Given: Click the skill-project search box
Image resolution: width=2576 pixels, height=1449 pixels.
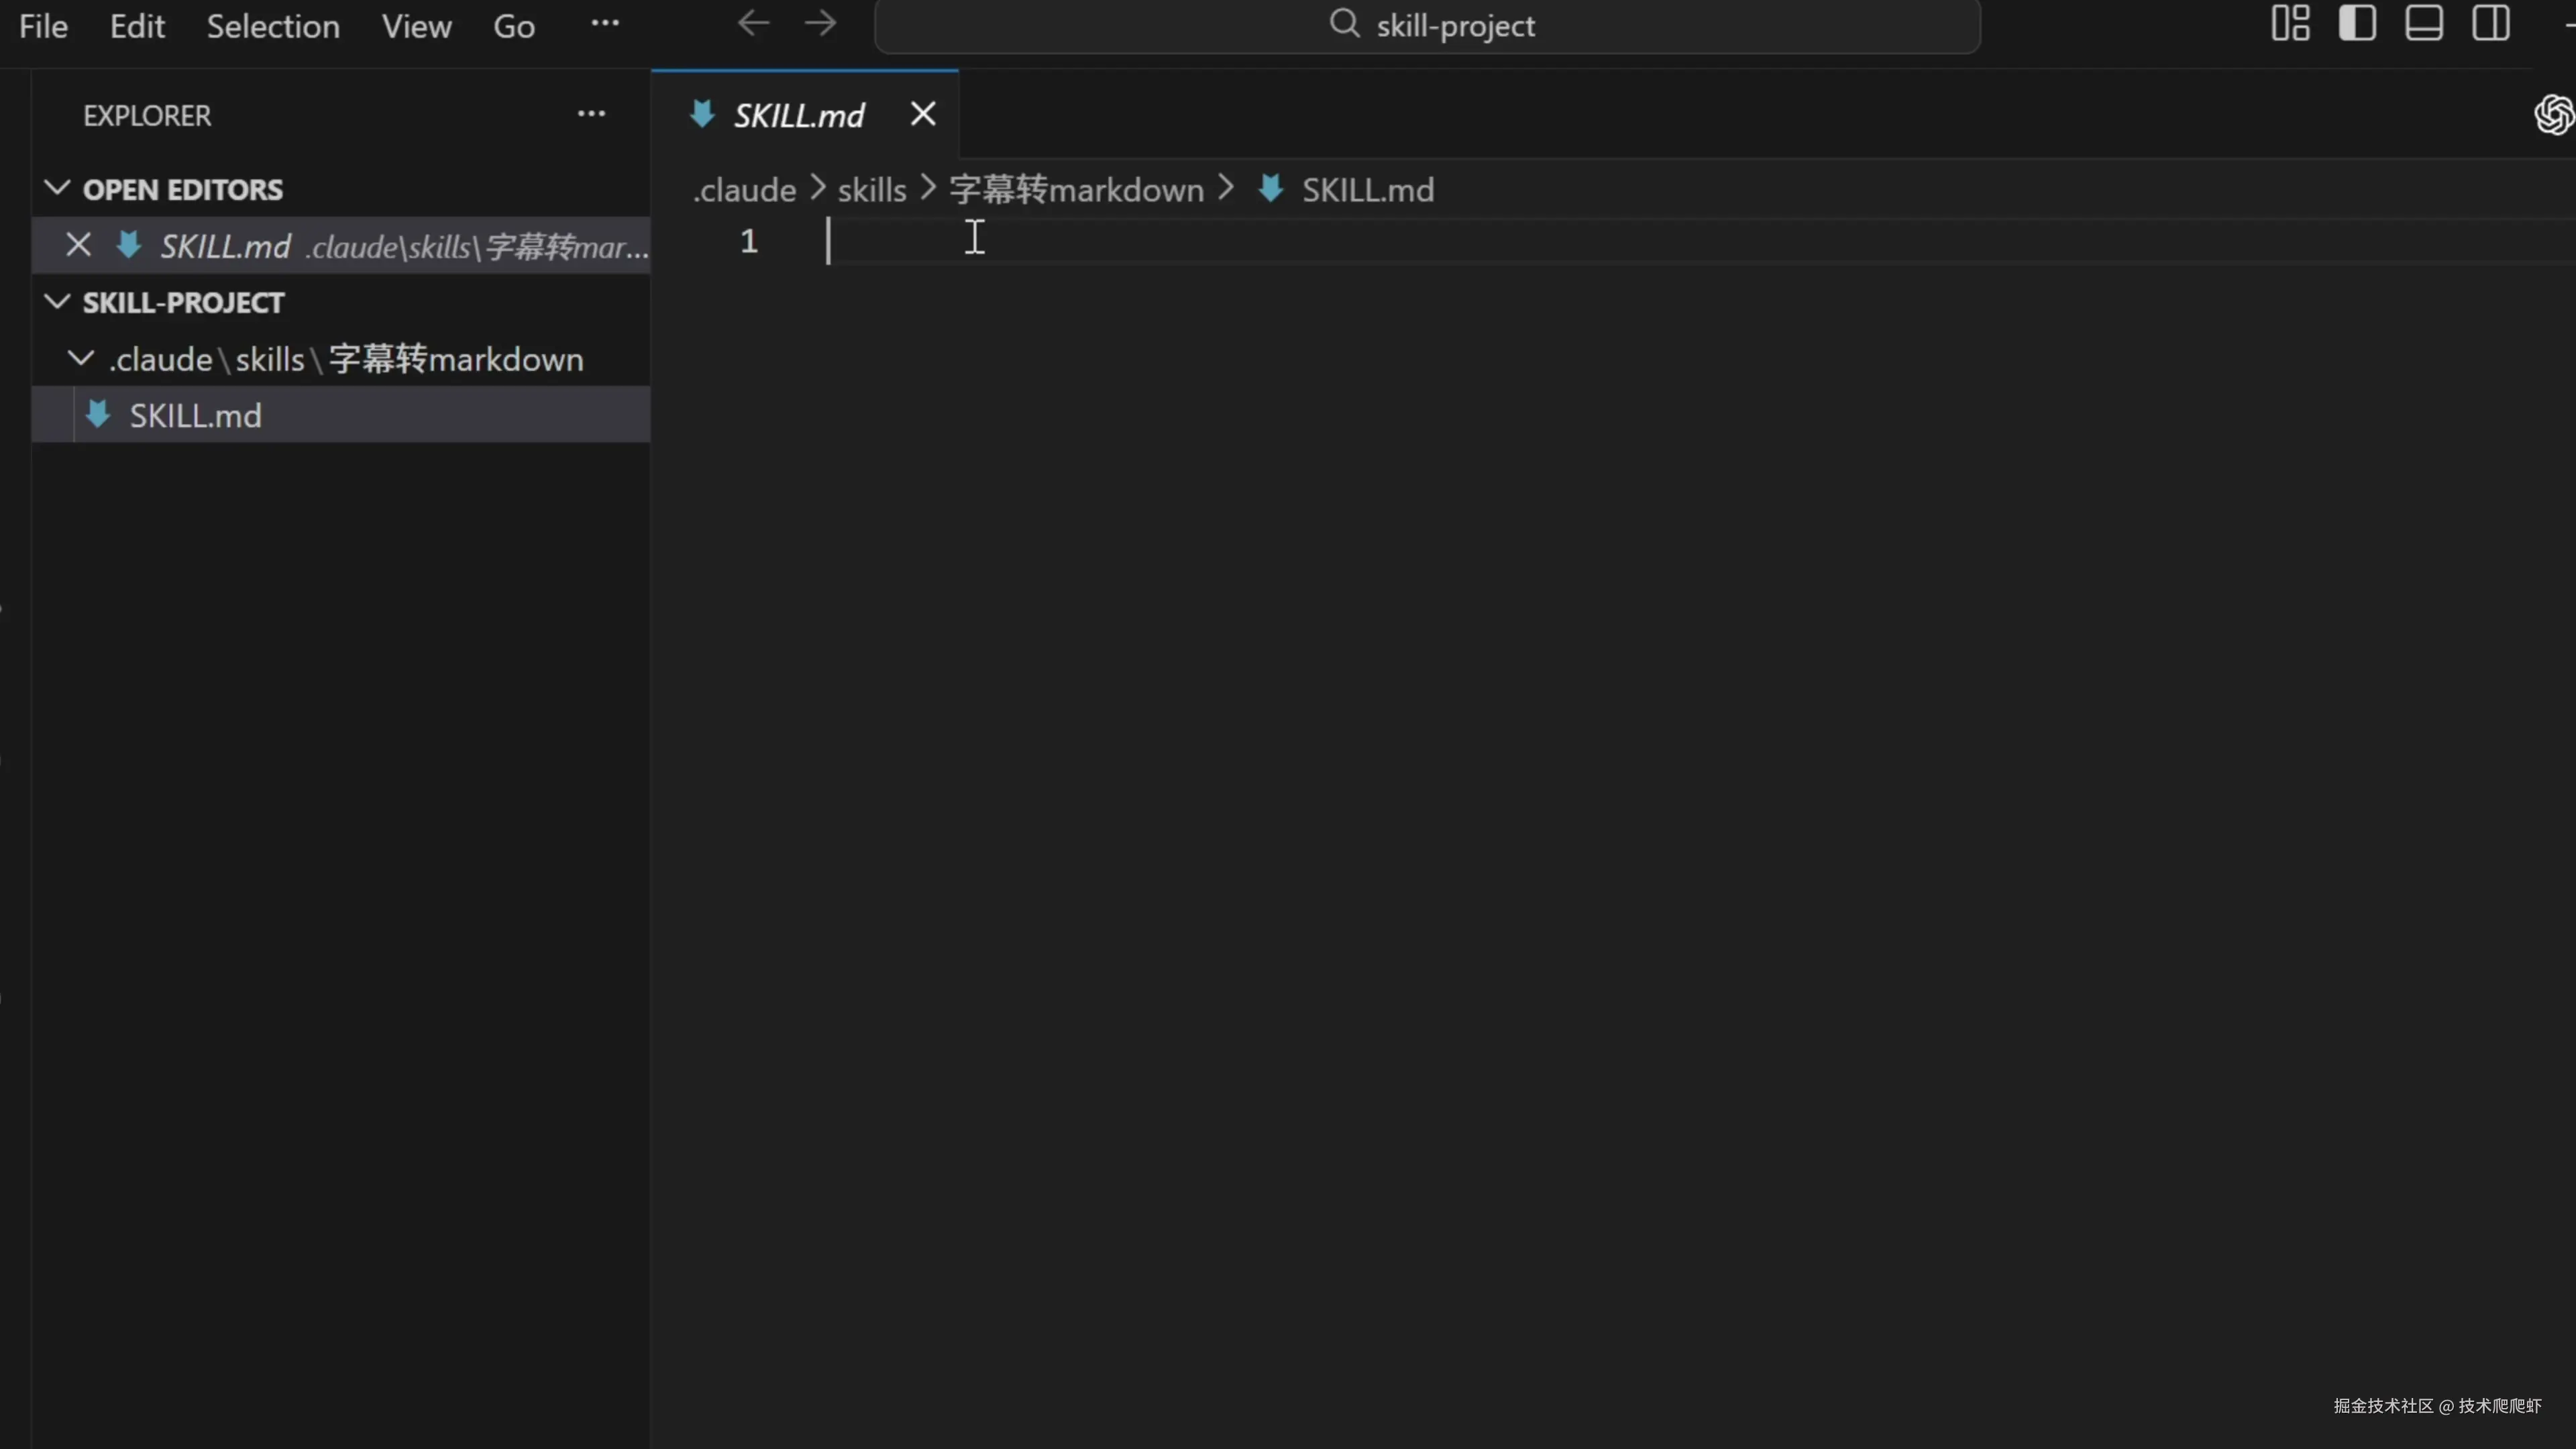Looking at the screenshot, I should point(1427,26).
